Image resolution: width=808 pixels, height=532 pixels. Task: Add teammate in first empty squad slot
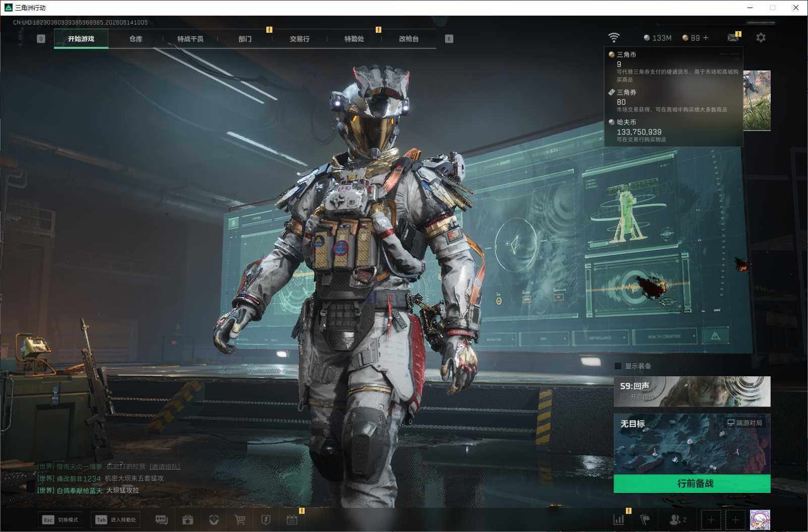click(x=711, y=520)
